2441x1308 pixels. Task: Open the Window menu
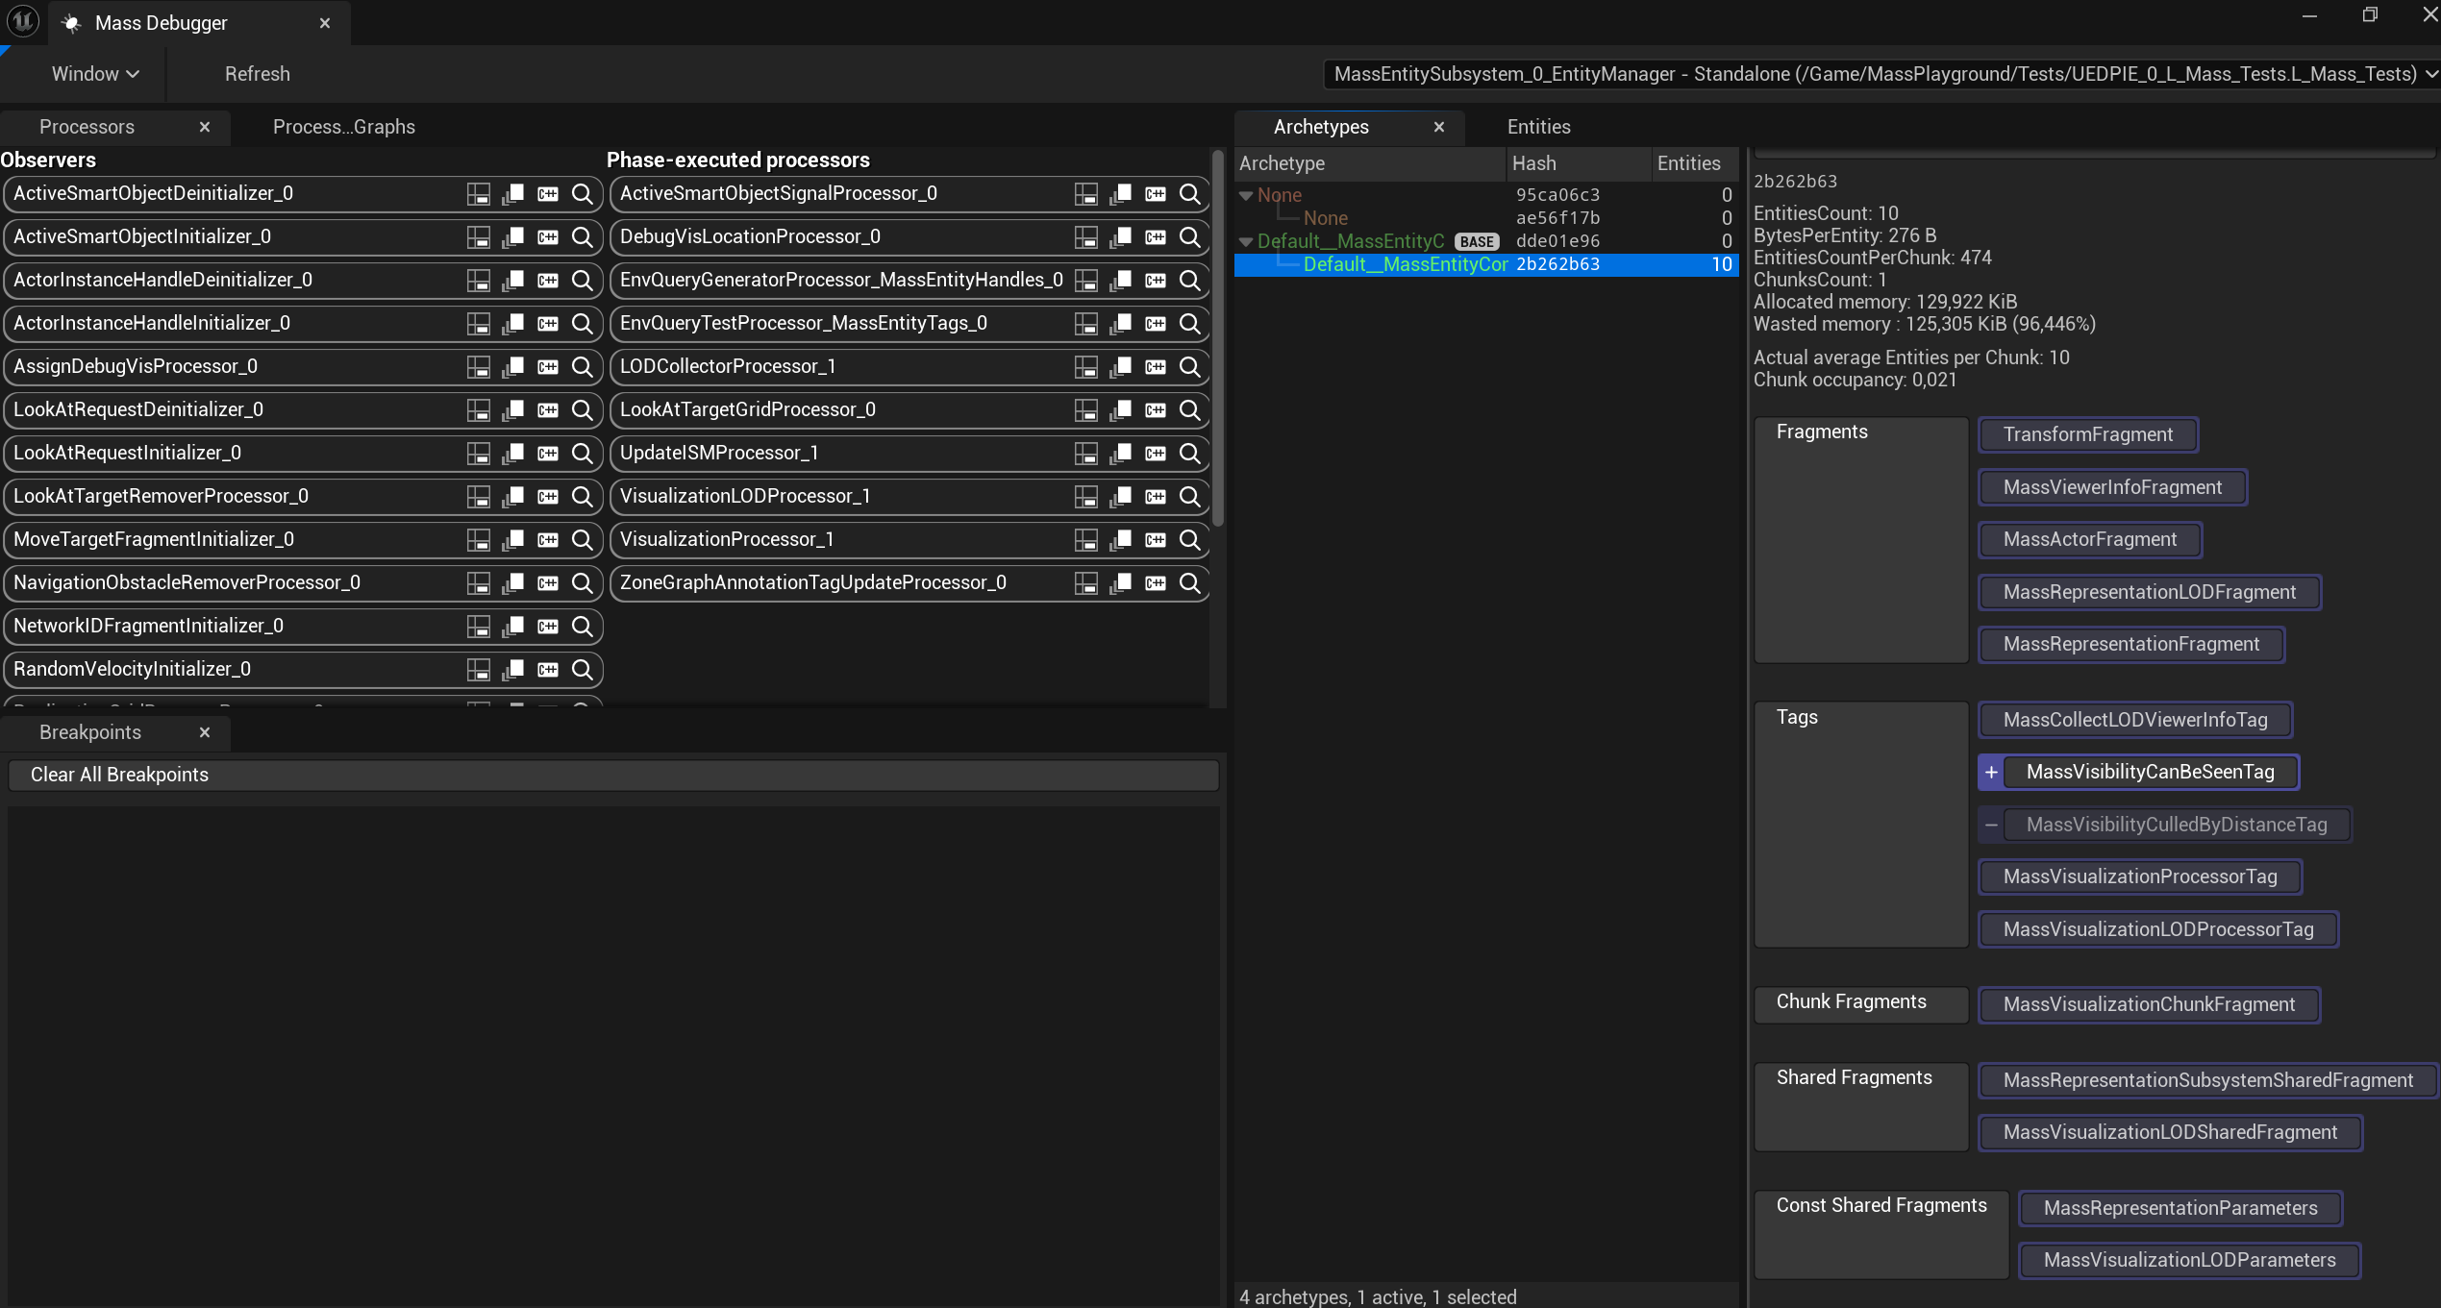point(94,74)
